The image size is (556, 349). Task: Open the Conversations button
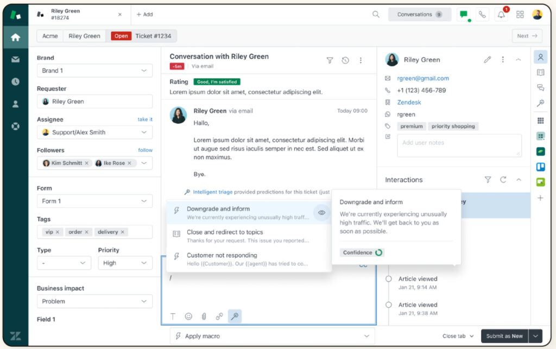click(420, 15)
